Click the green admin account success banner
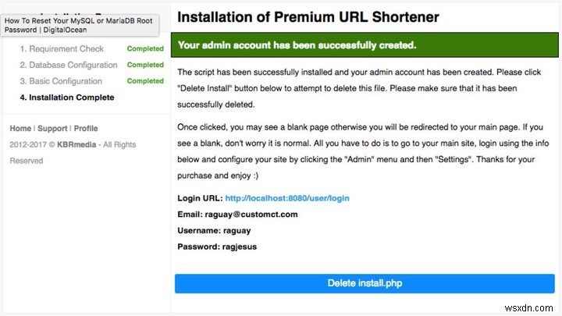562x316 pixels. pyautogui.click(x=365, y=45)
